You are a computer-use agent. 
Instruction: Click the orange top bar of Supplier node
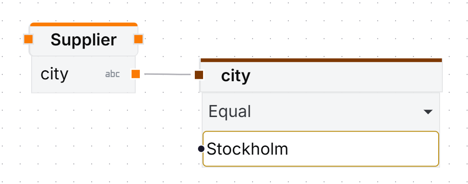[83, 24]
